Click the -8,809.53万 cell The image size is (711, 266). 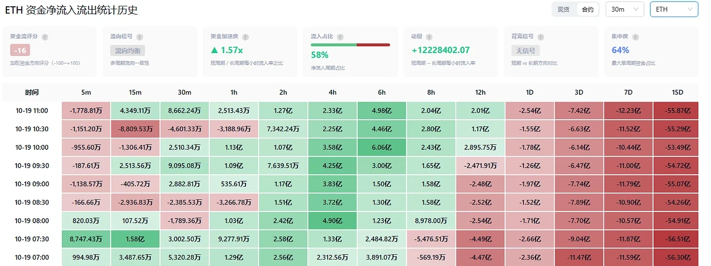point(135,129)
